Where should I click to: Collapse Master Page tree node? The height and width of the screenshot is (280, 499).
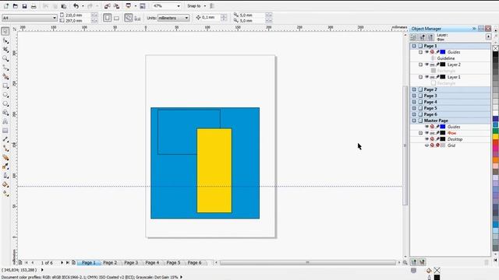414,121
